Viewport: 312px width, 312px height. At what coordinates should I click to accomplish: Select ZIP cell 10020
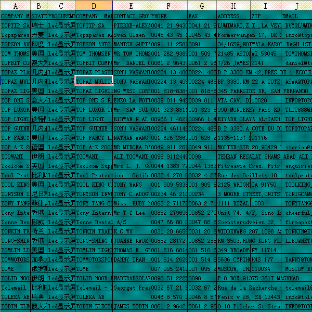(x=266, y=100)
